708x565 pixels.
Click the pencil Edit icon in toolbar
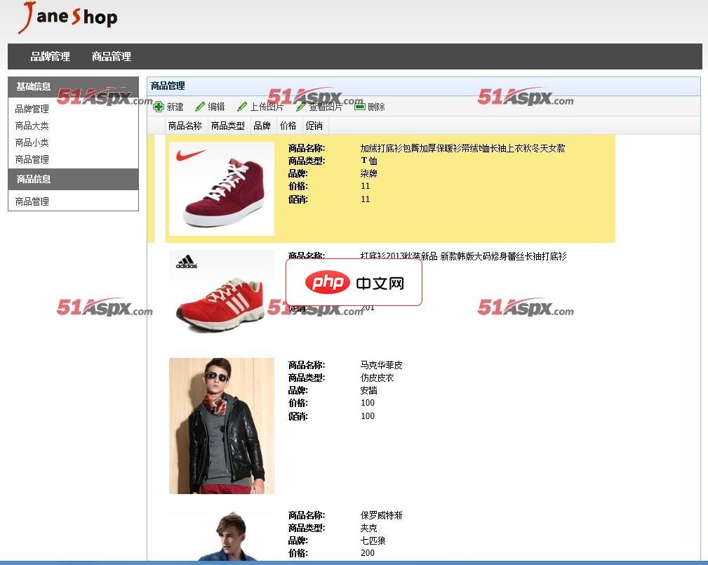pyautogui.click(x=200, y=107)
